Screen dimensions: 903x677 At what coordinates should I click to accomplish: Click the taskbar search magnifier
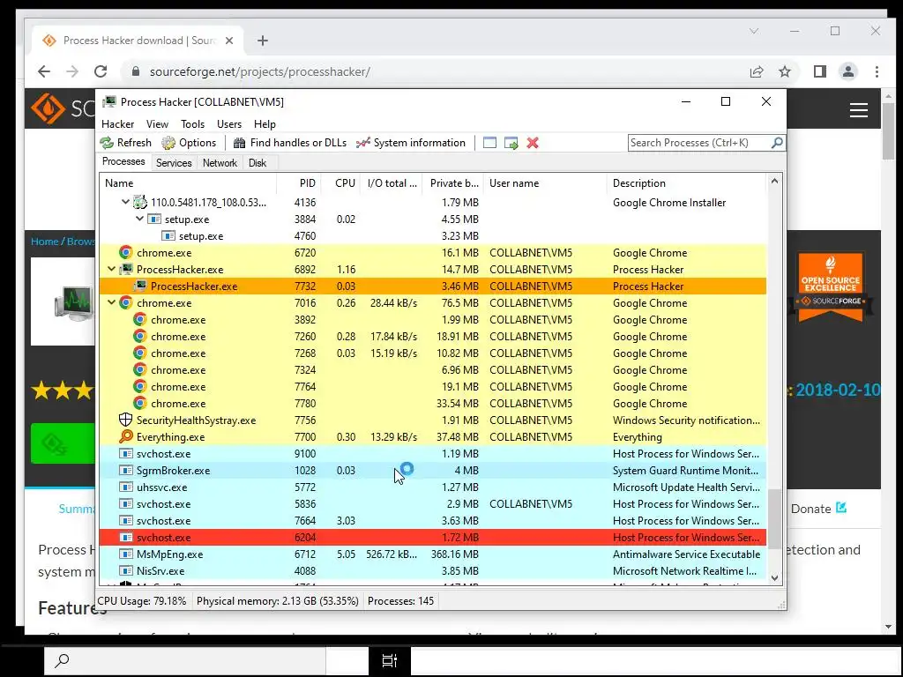coord(62,660)
